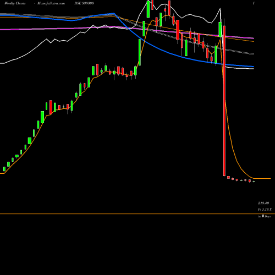Screen dimensions: 275x275
Task: Click the 'in 5 Days' label
Action: [264, 216]
